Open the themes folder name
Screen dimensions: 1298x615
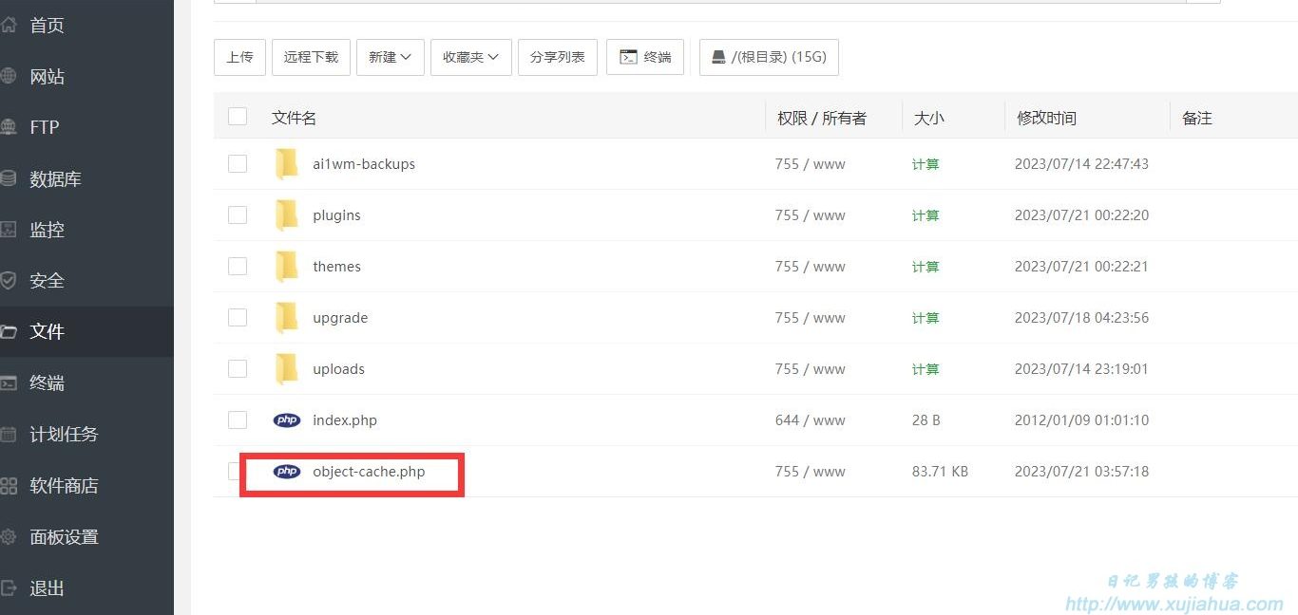point(336,267)
